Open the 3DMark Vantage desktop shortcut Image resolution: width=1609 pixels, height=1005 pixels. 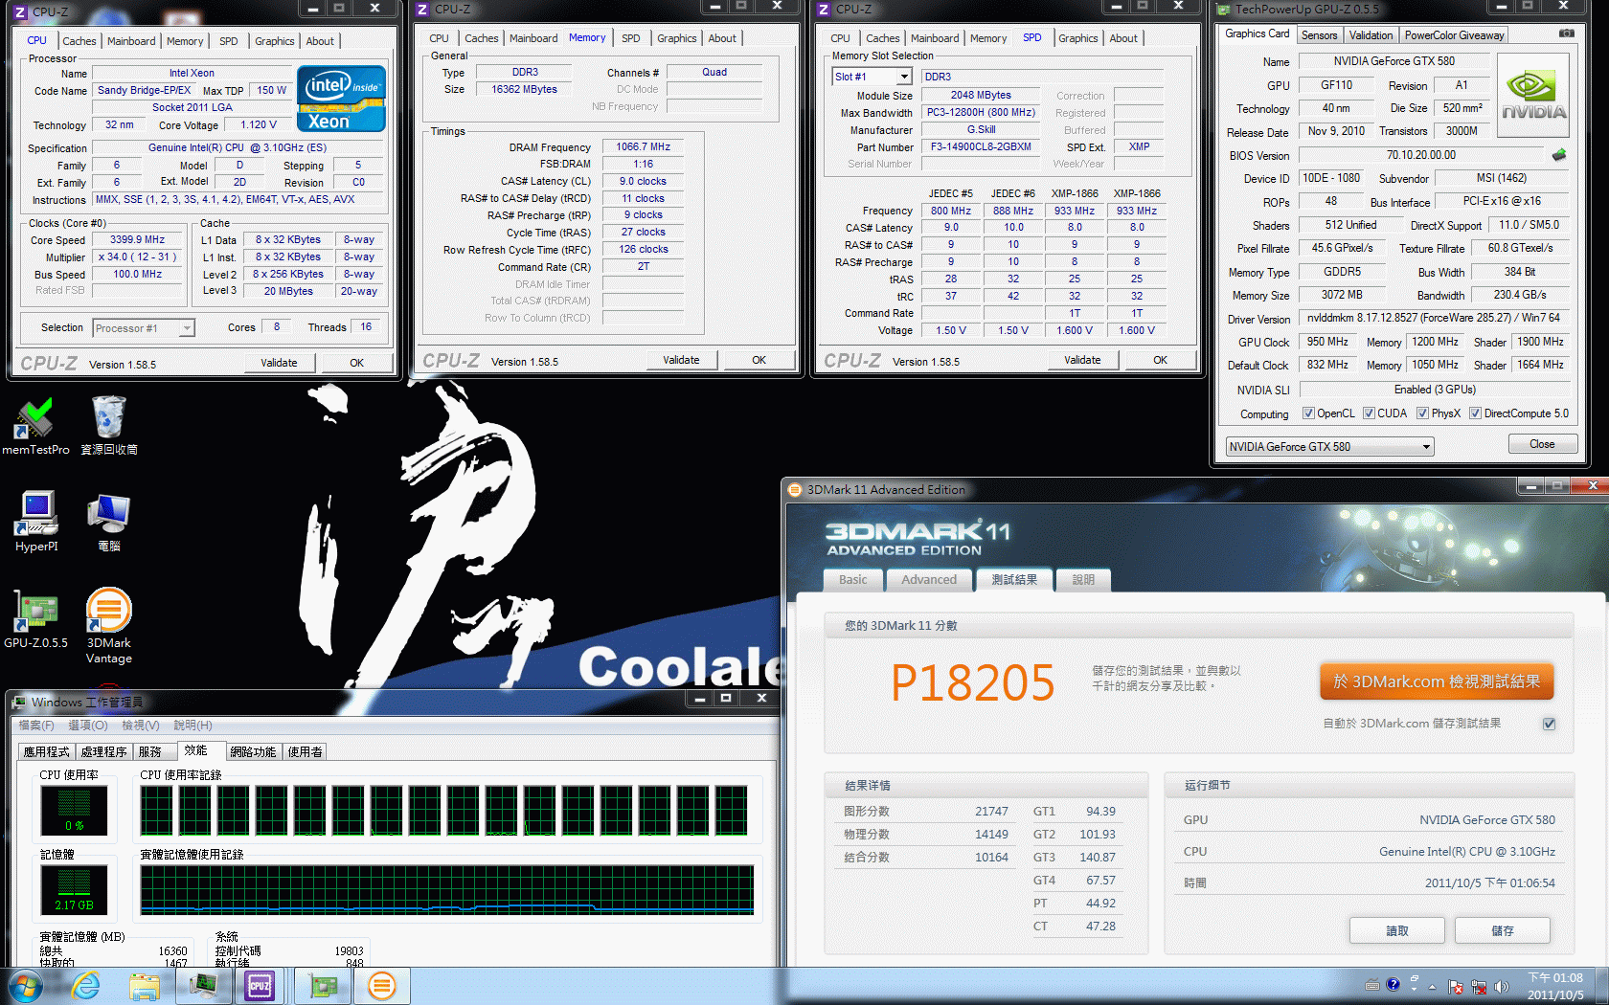coord(108,626)
